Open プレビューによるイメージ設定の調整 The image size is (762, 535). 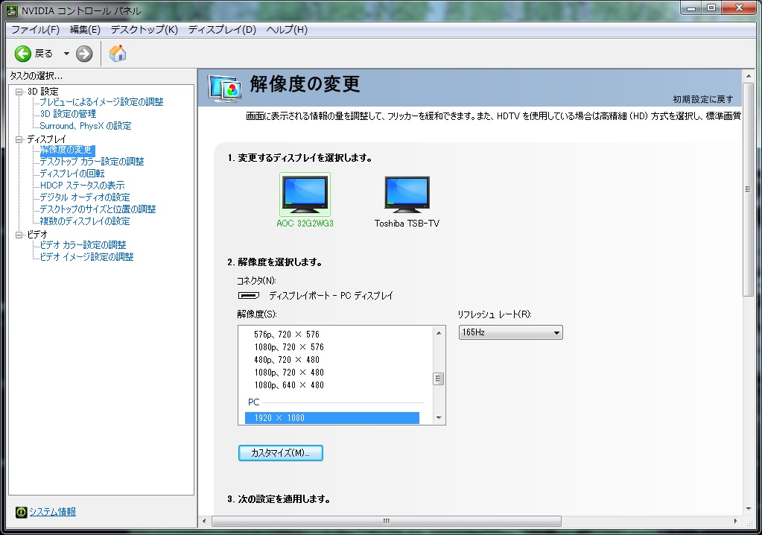101,102
